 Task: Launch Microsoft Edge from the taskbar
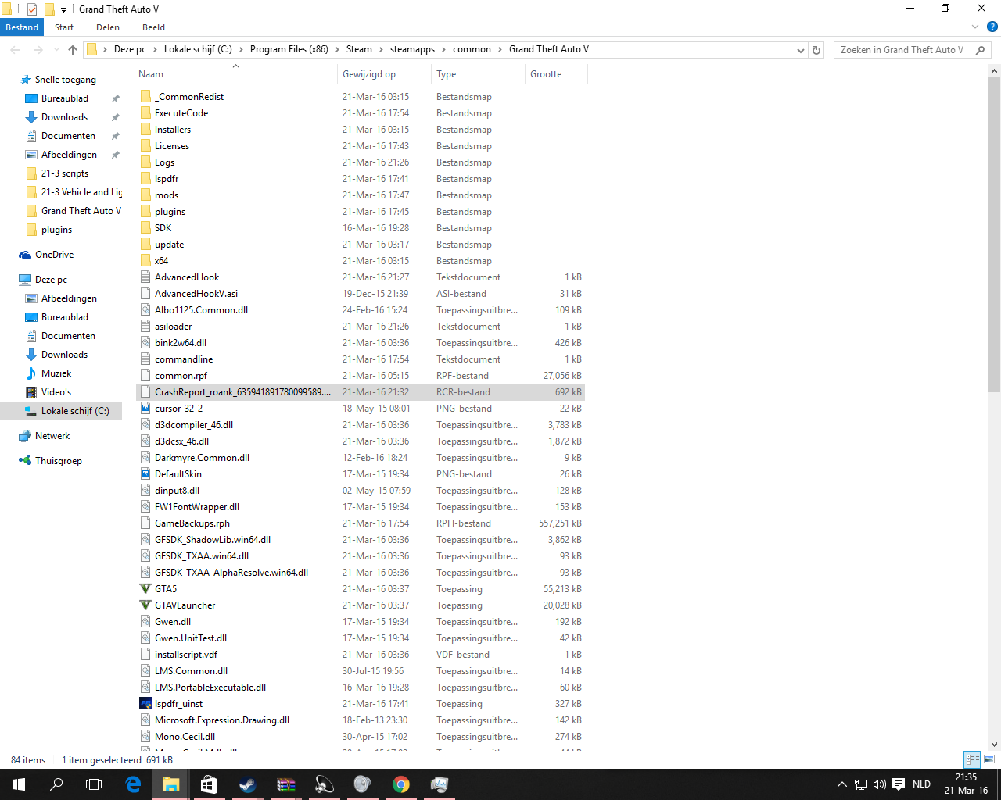pyautogui.click(x=133, y=784)
